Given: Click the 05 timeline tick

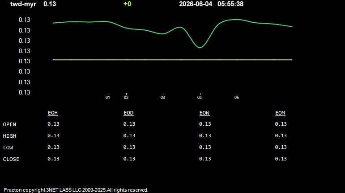Looking at the screenshot, I should (x=237, y=97).
